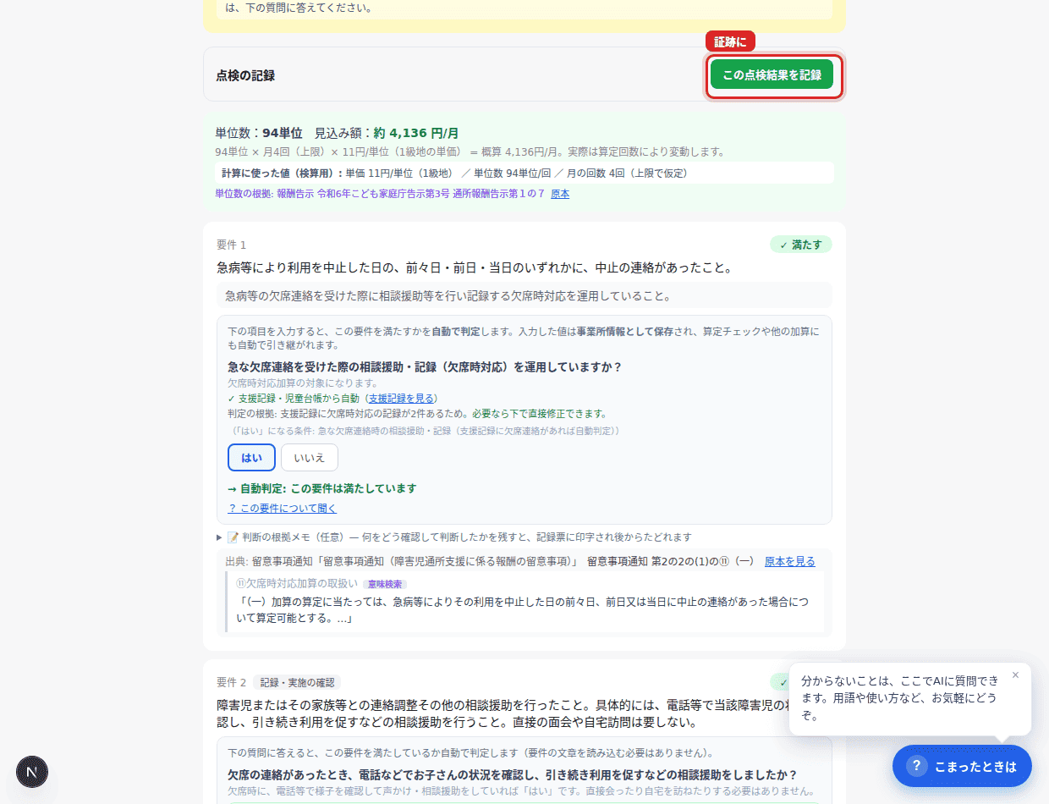Open the 原本 link for 単位数の根拠
1049x804 pixels.
(560, 194)
